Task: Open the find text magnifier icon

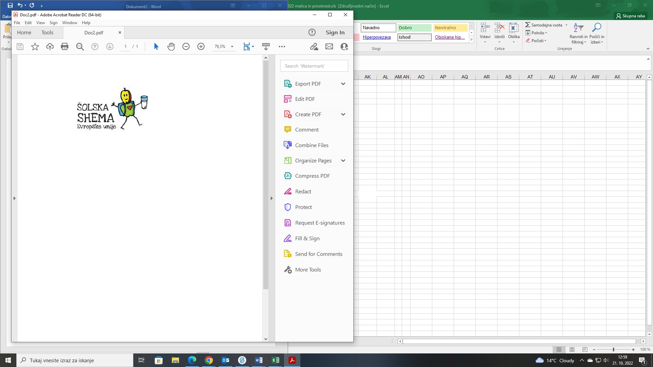Action: 80,47
